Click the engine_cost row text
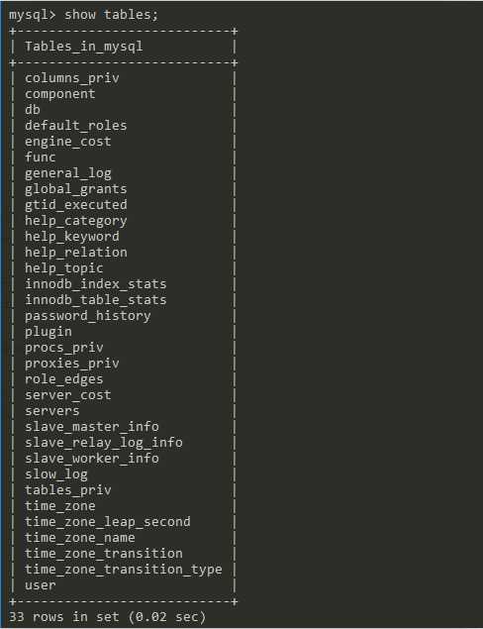 68,142
